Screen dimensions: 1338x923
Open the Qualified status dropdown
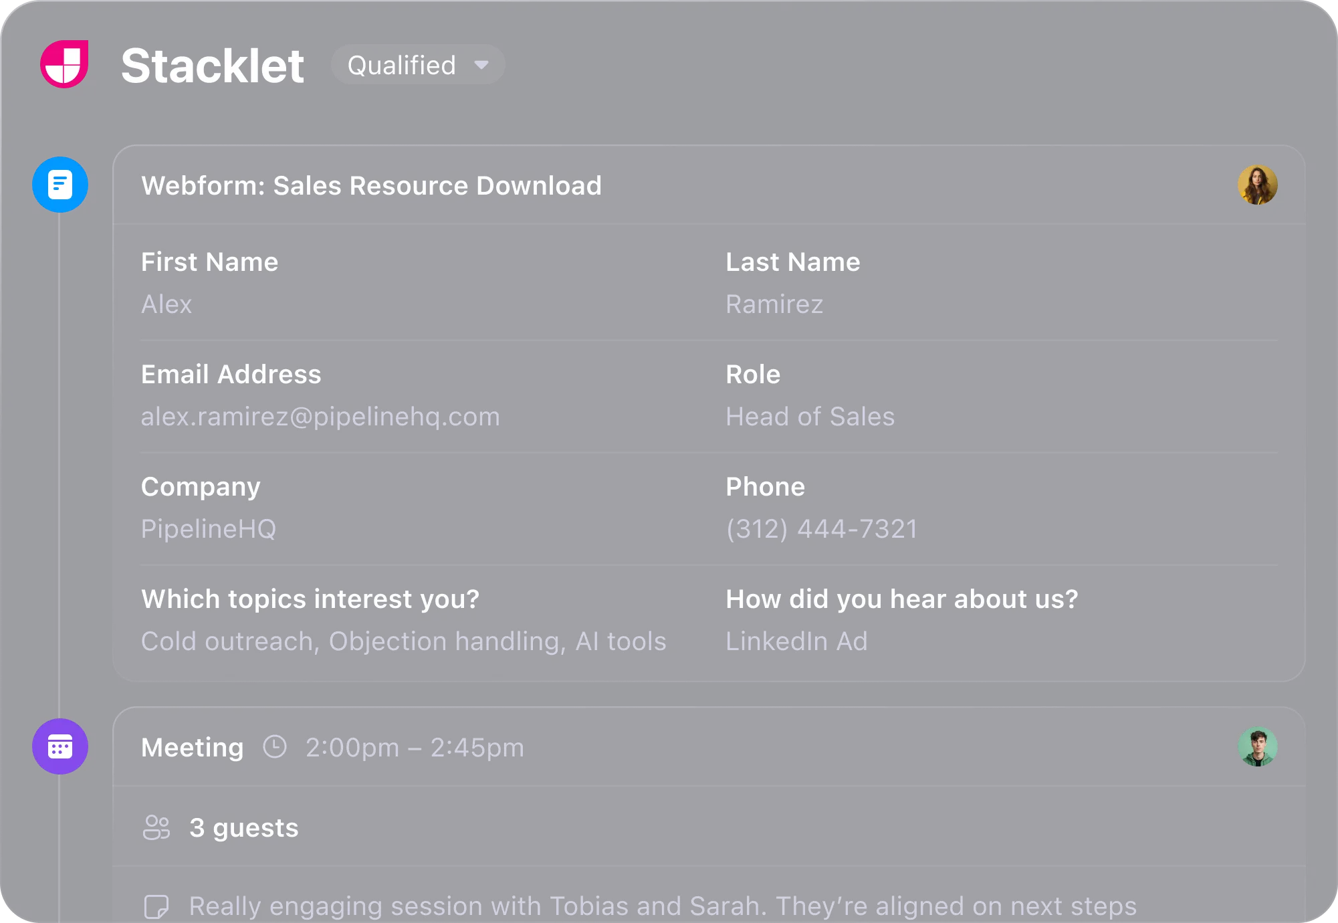tap(418, 65)
